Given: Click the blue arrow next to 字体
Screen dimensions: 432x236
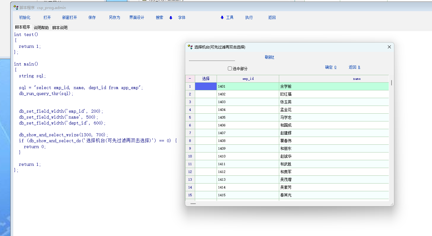Looking at the screenshot, I should point(171,18).
